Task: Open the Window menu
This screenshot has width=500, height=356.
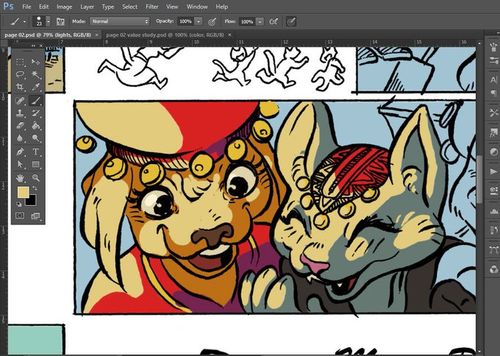Action: 197,7
